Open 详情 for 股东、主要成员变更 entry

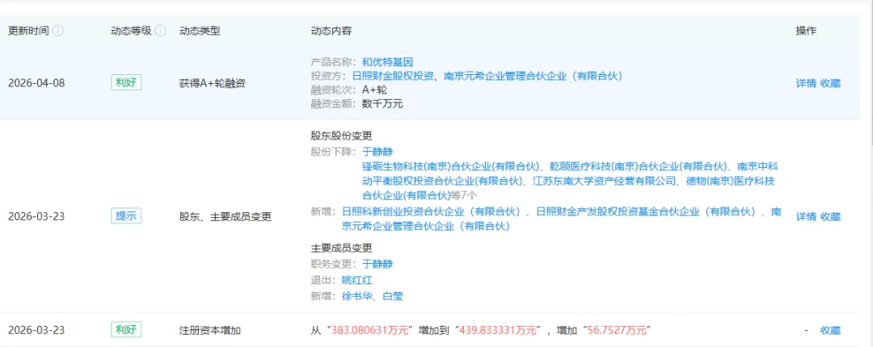coord(806,216)
